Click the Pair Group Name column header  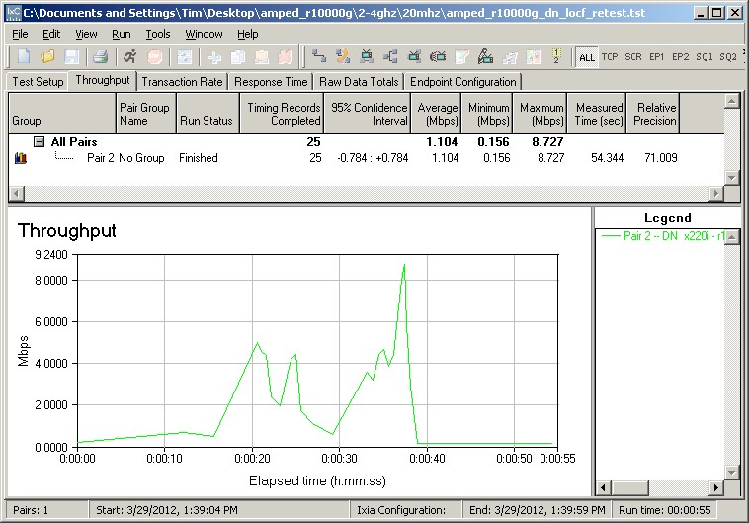(x=146, y=114)
